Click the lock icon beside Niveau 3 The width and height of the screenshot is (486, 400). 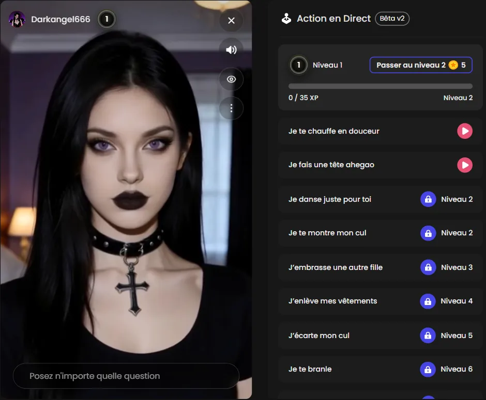point(428,267)
